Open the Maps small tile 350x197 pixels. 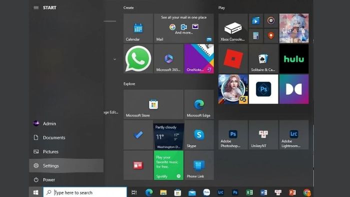pyautogui.click(x=271, y=35)
